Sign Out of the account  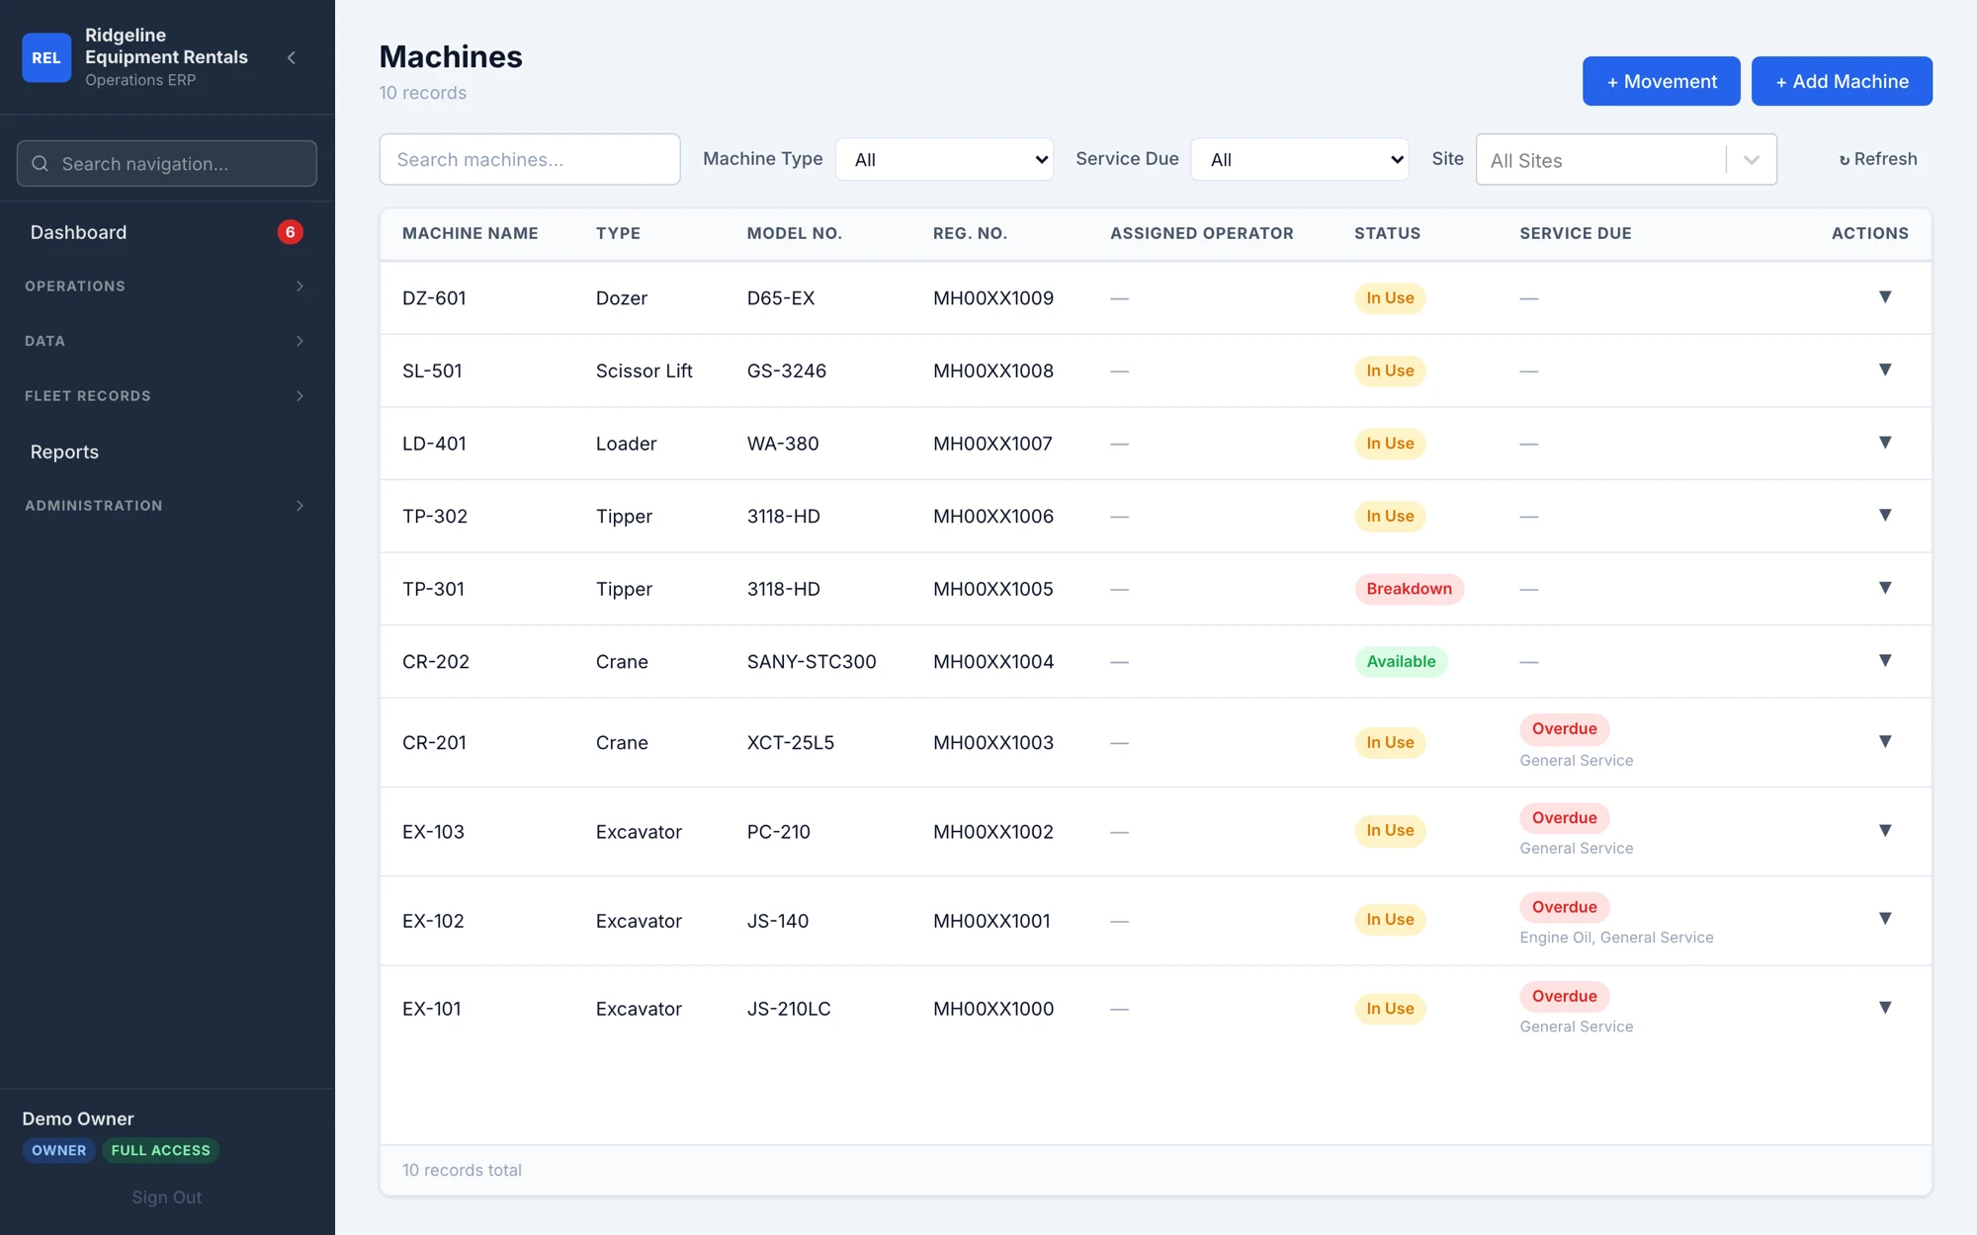pos(166,1197)
